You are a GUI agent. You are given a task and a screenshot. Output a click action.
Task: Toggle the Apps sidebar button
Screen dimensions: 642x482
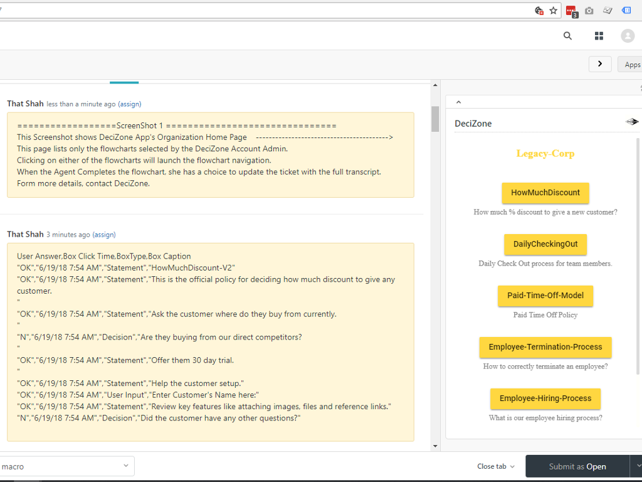(631, 65)
